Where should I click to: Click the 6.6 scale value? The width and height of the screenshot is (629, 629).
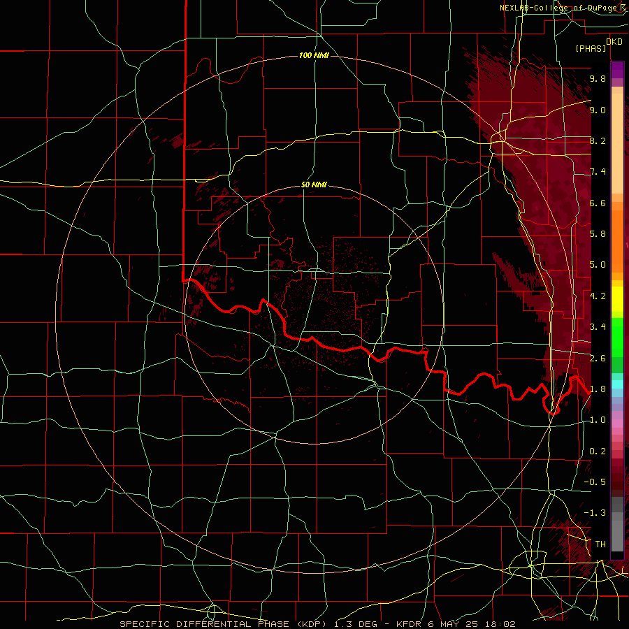pyautogui.click(x=598, y=203)
